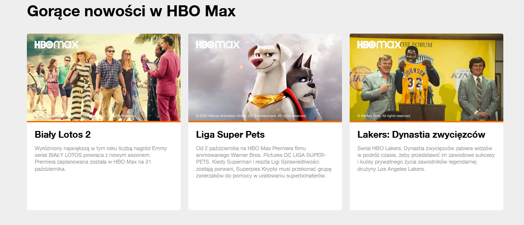Click the Biały Lotos 2 description text
524x225 pixels.
pyautogui.click(x=101, y=159)
